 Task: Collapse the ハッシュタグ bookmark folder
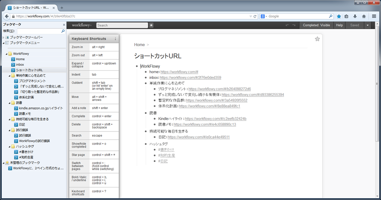[x=9, y=146]
